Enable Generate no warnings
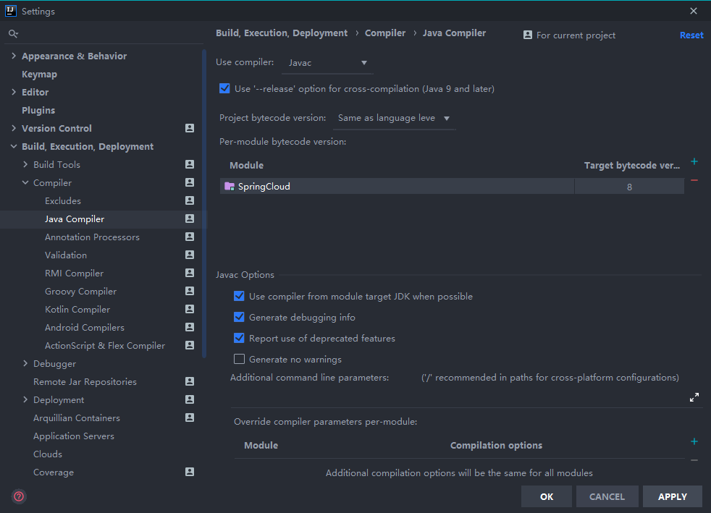 239,359
